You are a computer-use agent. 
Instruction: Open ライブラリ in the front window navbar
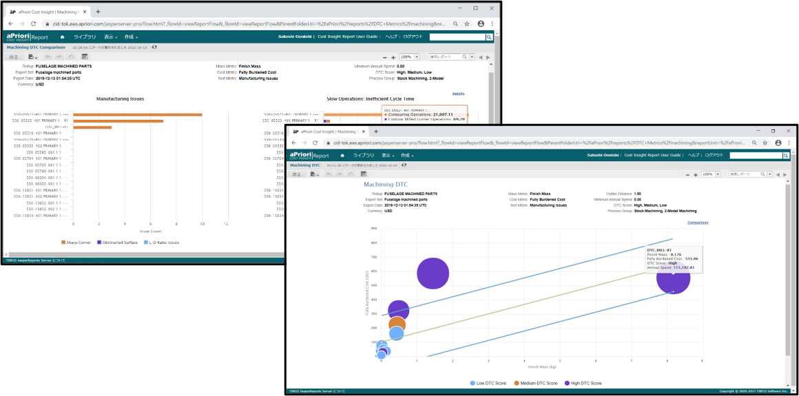[363, 156]
